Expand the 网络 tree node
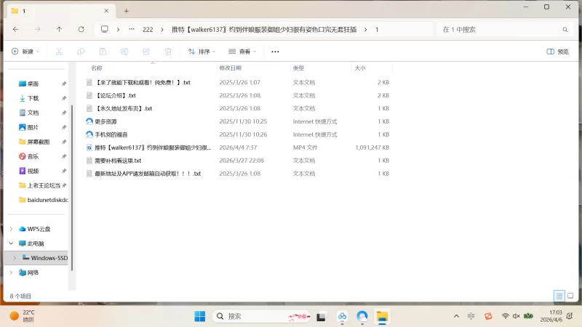The height and width of the screenshot is (327, 582). click(11, 272)
